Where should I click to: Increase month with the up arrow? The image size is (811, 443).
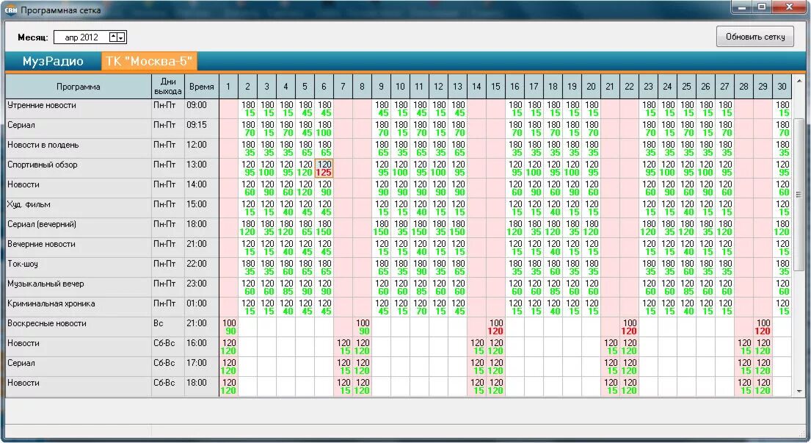[113, 37]
